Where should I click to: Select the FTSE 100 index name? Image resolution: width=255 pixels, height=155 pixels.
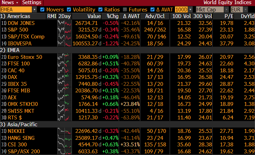pos(19,64)
